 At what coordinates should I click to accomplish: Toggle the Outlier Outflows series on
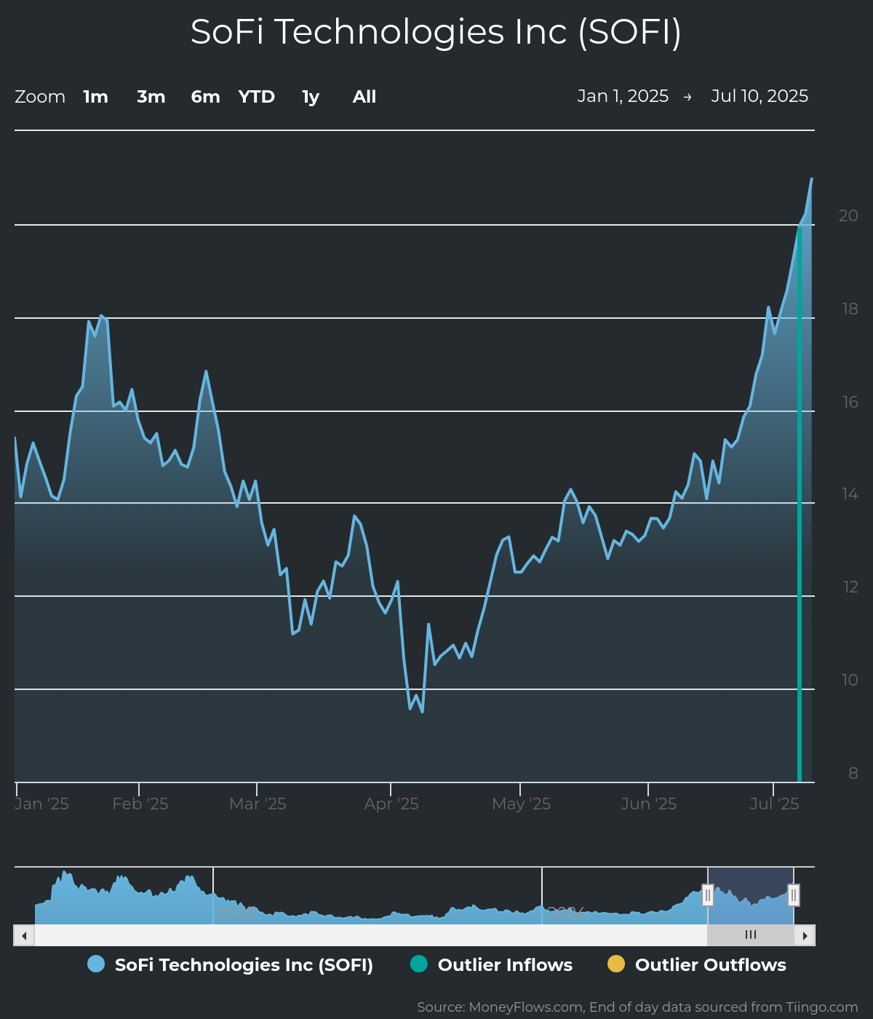click(711, 964)
